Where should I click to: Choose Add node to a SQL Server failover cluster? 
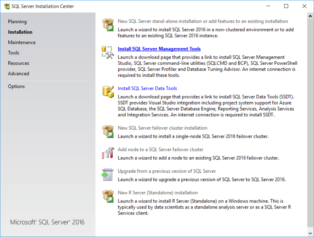pos(161,150)
